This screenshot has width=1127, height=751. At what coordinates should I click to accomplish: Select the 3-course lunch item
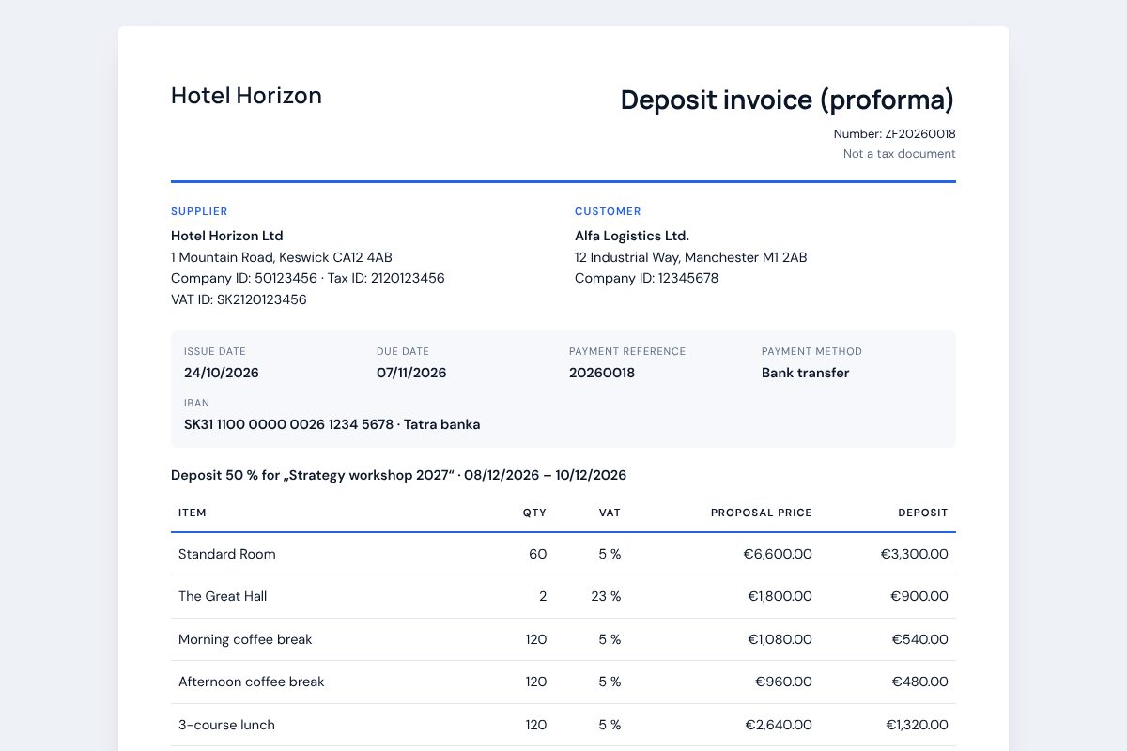tap(226, 725)
